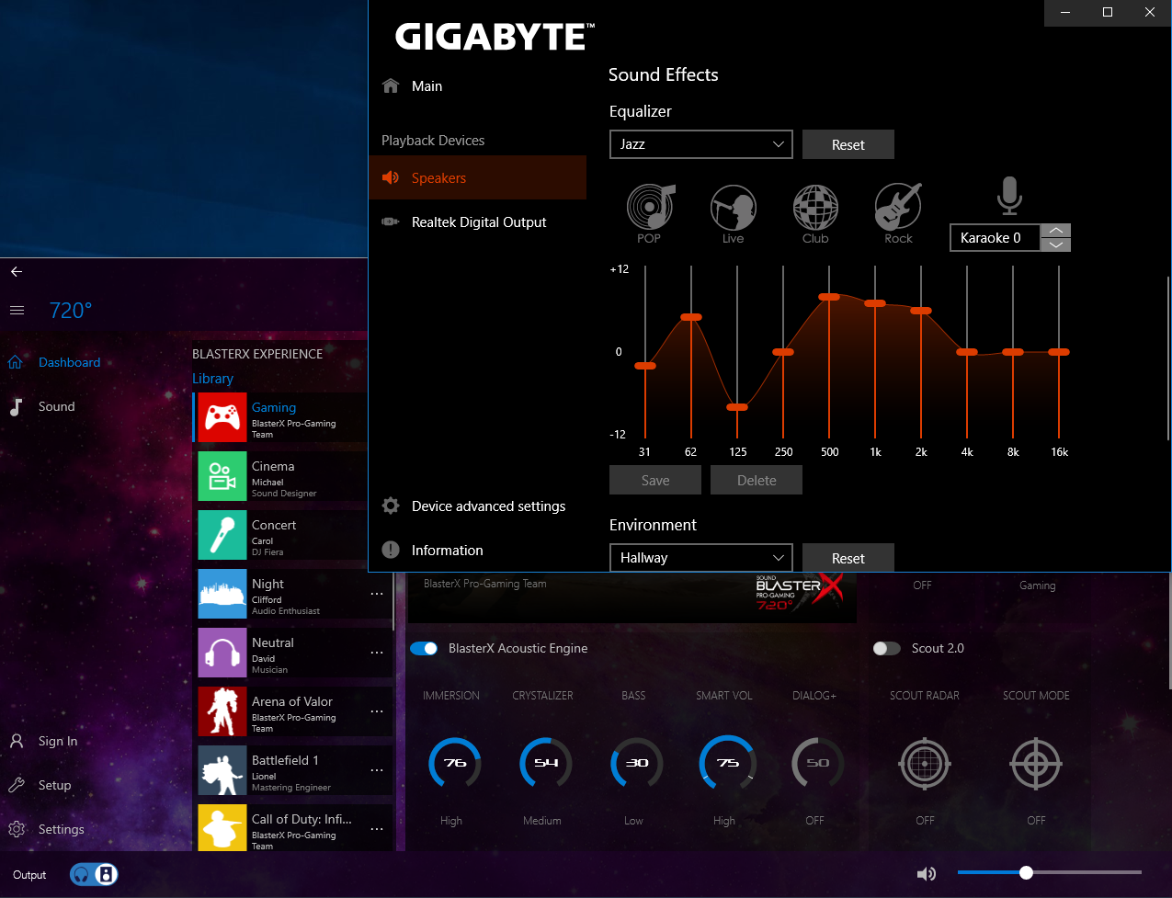The image size is (1172, 898).
Task: Open the Call of Duty more options
Action: tap(377, 829)
